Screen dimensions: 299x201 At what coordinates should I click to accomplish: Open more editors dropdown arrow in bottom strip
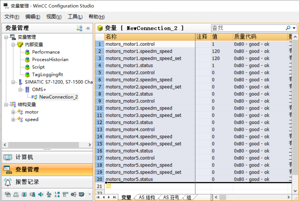click(89, 194)
